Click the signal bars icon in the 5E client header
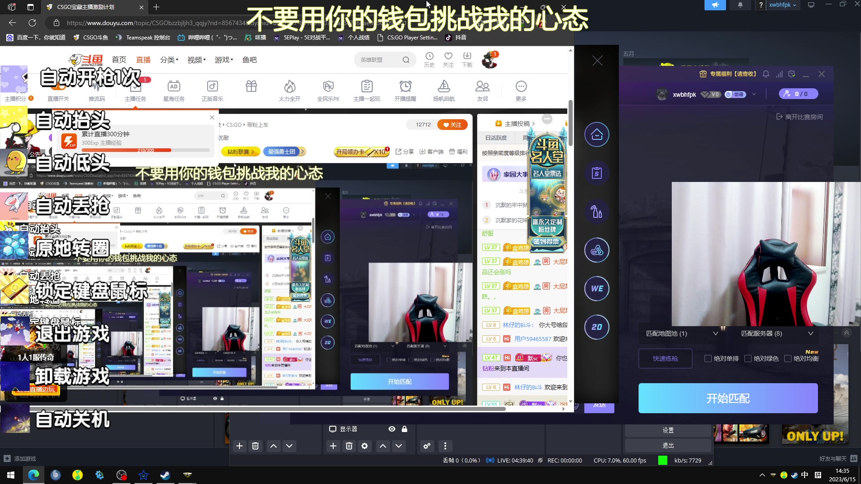 tap(779, 74)
